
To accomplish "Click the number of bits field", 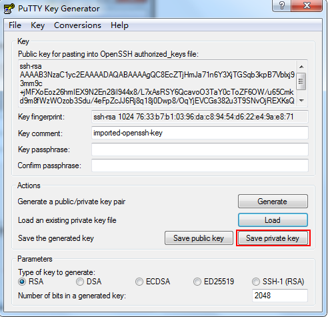I will coord(280,296).
